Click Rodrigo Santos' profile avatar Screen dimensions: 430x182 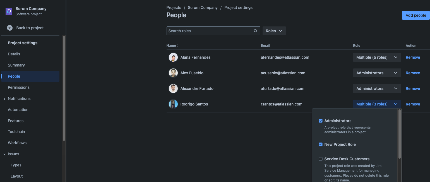point(173,104)
